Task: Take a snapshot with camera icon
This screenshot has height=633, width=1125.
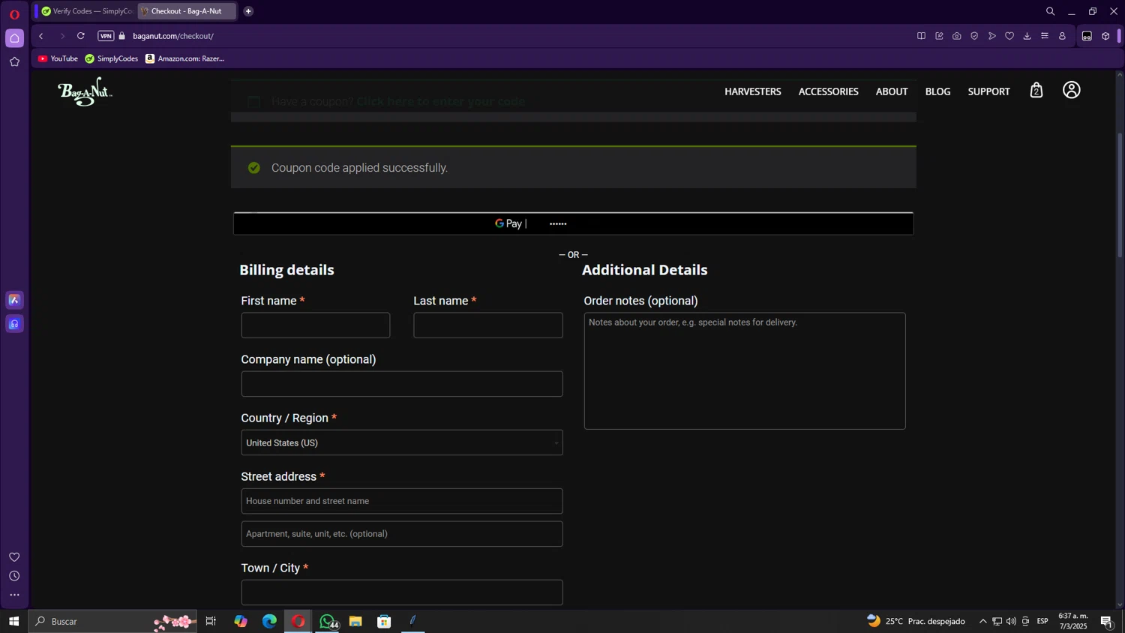Action: pyautogui.click(x=957, y=36)
